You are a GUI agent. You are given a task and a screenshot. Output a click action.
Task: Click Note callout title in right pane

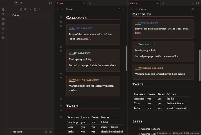click(148, 23)
